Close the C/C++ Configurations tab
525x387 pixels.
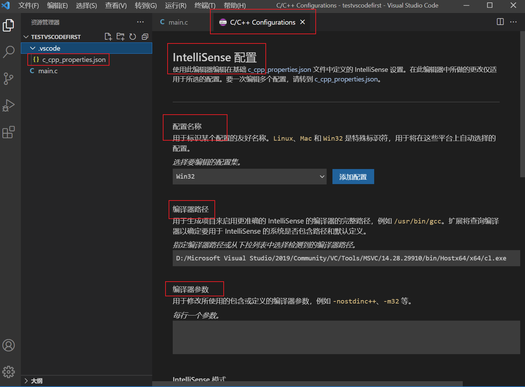302,22
